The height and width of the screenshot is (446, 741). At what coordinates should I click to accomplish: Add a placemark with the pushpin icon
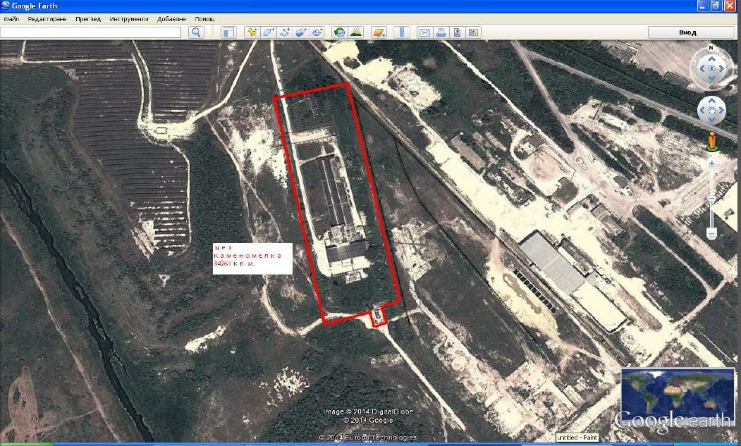pos(252,32)
